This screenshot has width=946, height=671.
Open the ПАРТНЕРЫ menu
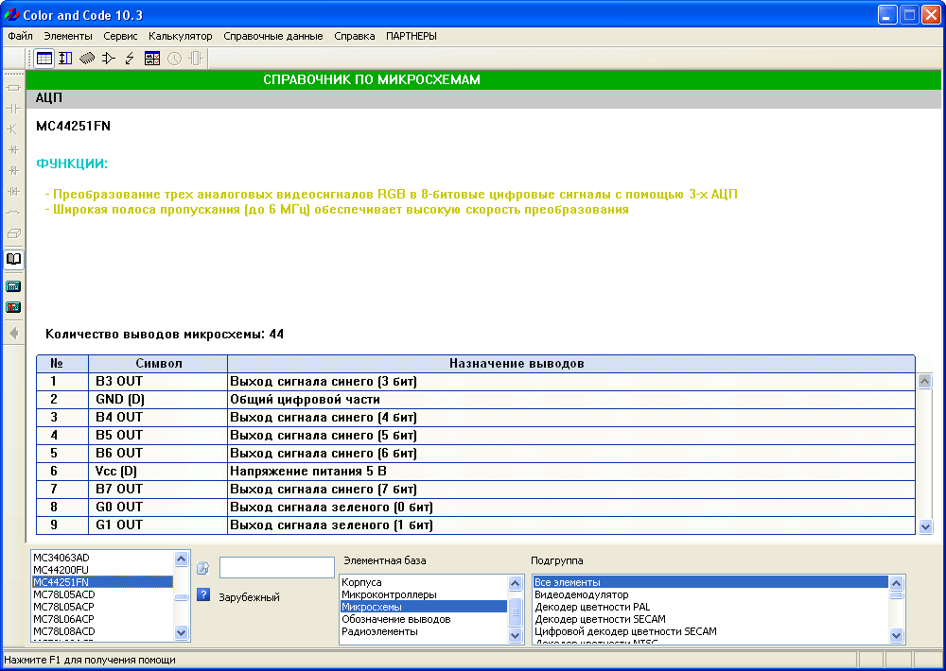point(412,36)
